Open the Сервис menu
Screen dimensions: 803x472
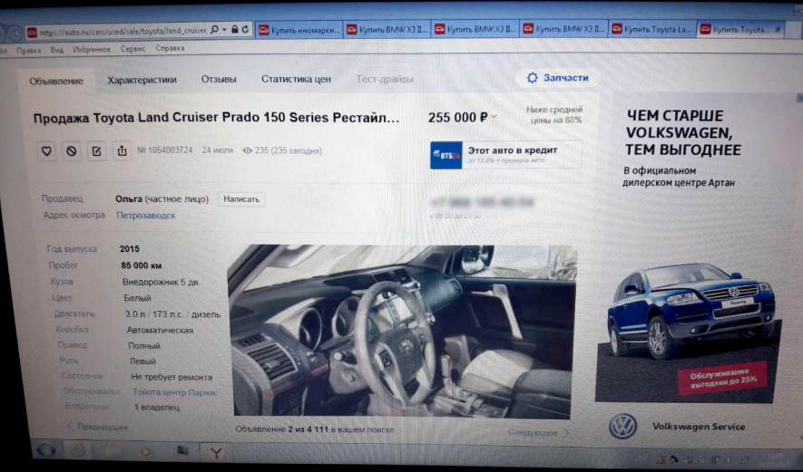(133, 49)
